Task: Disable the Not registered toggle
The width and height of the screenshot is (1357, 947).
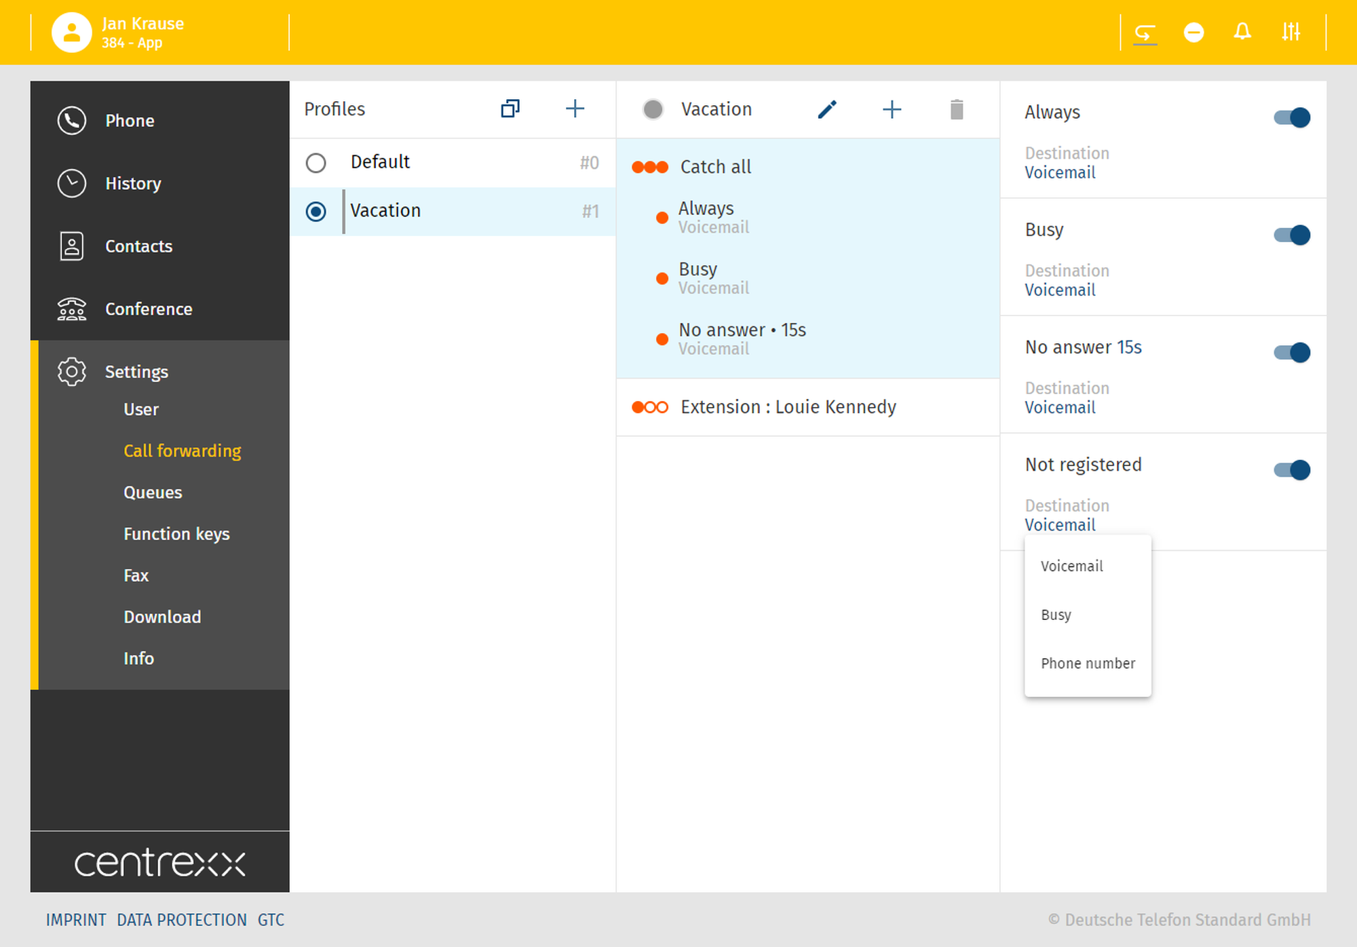Action: 1292,470
